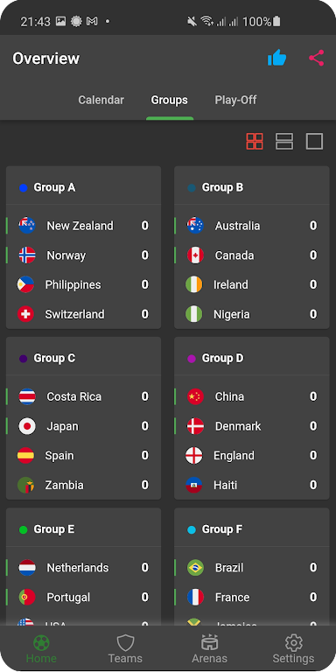Switch to two-row stacked layout view

click(x=284, y=142)
